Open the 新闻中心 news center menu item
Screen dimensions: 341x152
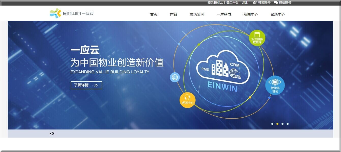coord(250,14)
